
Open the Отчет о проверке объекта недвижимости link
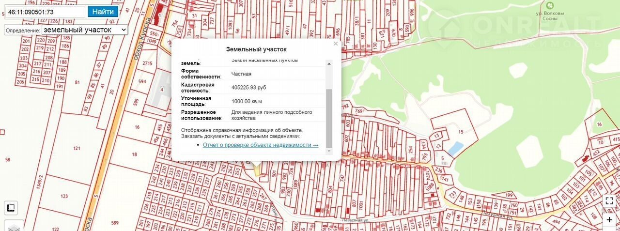(260, 145)
